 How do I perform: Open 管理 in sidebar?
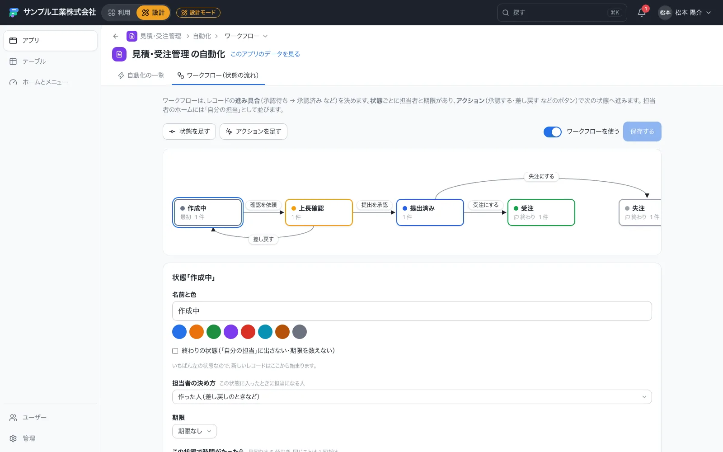coord(50,438)
